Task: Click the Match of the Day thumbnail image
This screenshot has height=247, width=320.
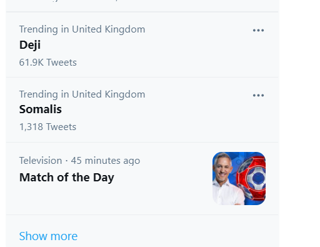Action: (x=239, y=178)
